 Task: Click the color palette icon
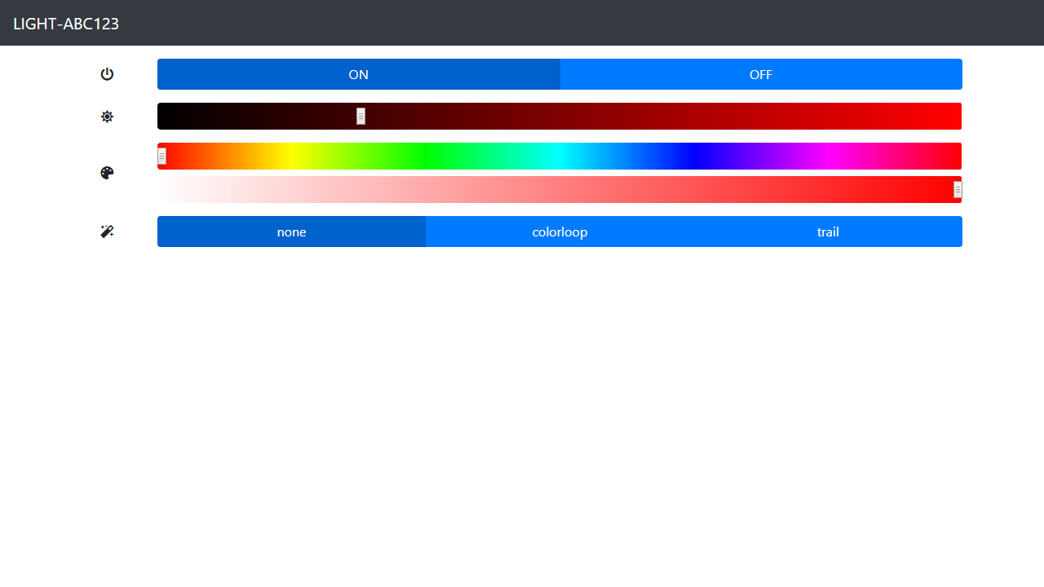pos(107,173)
